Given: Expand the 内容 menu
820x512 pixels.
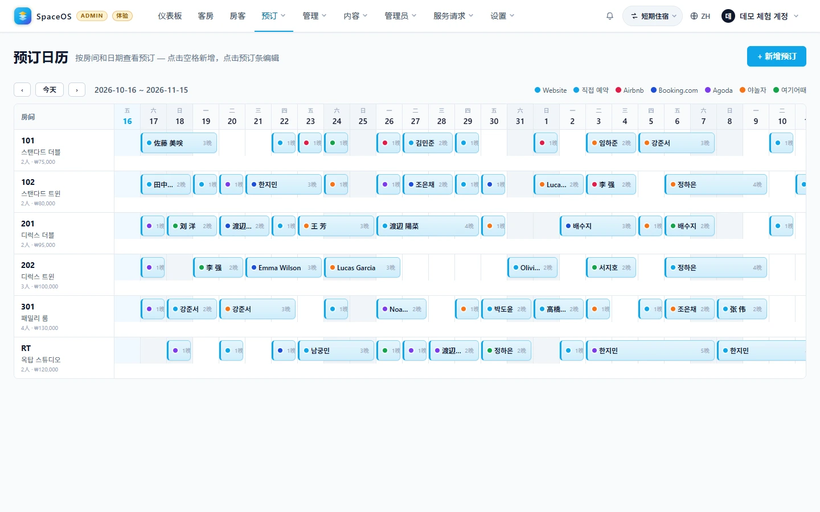Looking at the screenshot, I should 355,16.
